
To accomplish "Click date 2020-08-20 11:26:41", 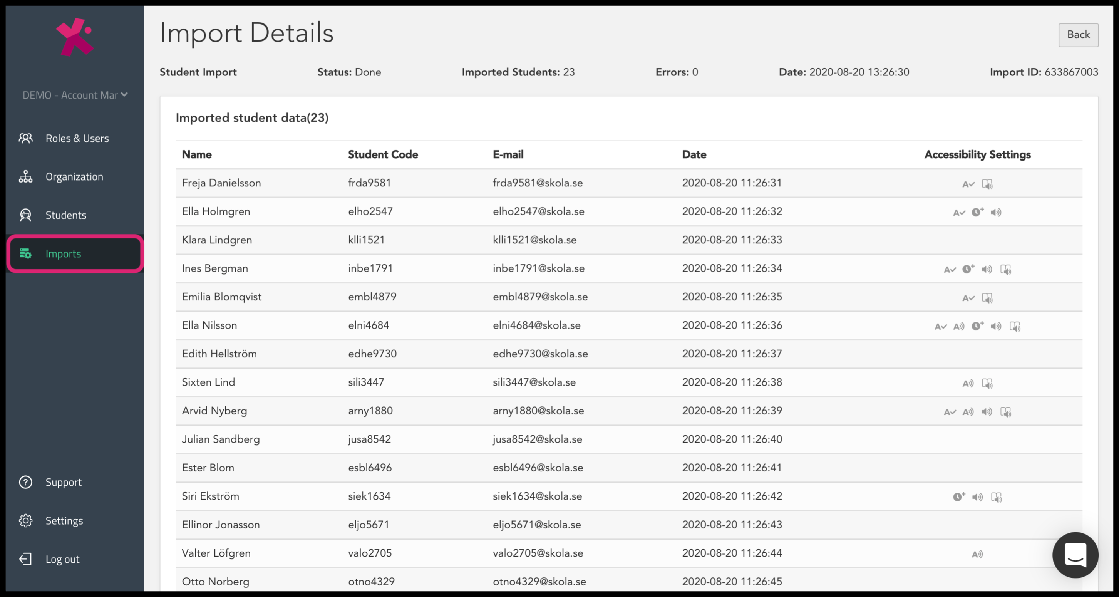I will click(732, 468).
